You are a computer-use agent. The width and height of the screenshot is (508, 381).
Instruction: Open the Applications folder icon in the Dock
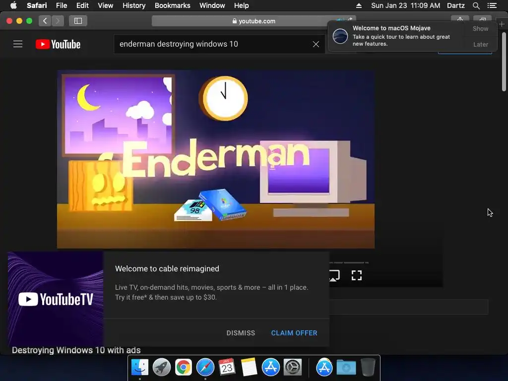point(324,367)
